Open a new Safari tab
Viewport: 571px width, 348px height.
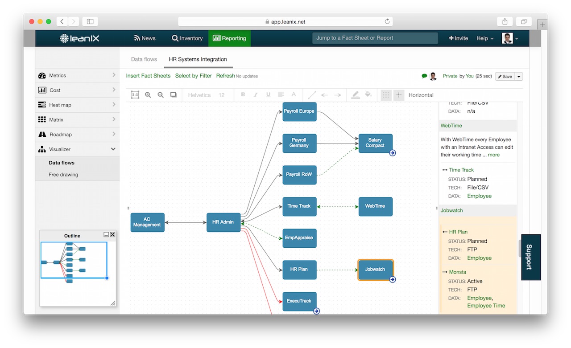coord(542,25)
